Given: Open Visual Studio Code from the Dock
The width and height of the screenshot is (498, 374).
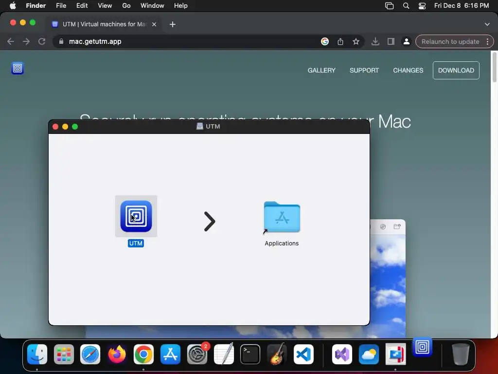Looking at the screenshot, I should pyautogui.click(x=303, y=355).
